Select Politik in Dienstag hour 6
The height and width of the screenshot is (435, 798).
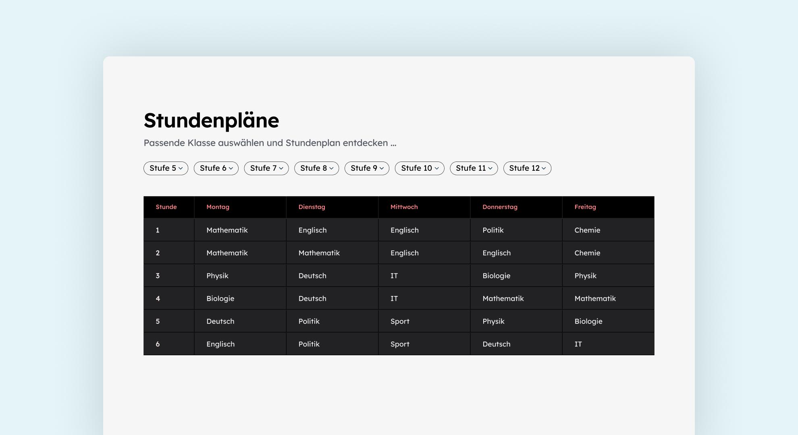coord(332,344)
